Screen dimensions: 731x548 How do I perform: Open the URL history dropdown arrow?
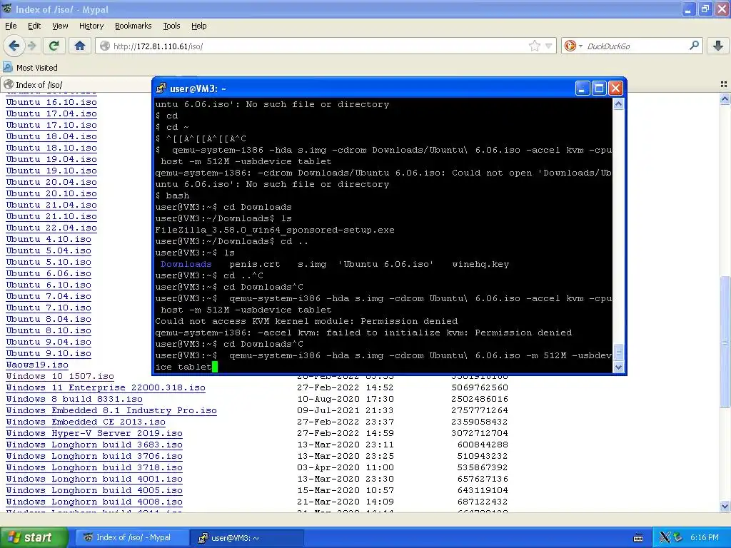point(549,46)
